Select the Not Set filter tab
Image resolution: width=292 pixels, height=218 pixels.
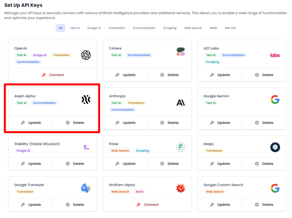[x=230, y=28]
